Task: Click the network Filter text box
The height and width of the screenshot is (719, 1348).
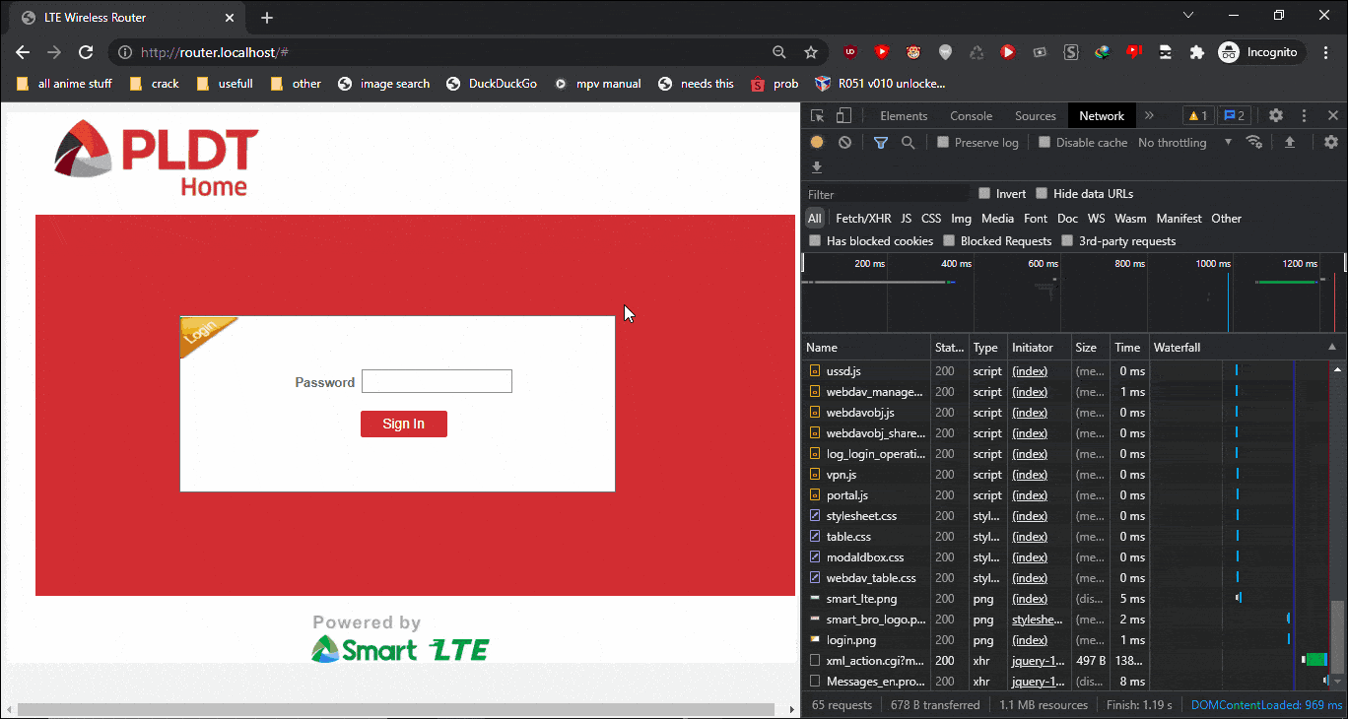Action: (x=887, y=194)
